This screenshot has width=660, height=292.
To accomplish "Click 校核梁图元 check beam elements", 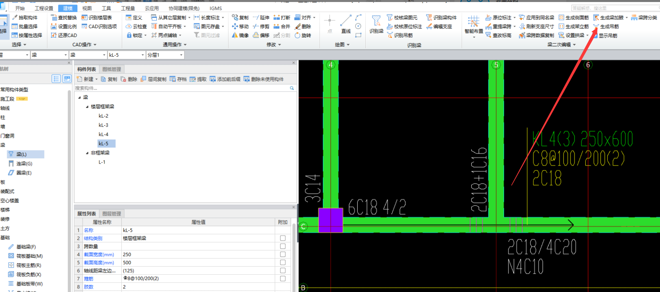I will 402,17.
